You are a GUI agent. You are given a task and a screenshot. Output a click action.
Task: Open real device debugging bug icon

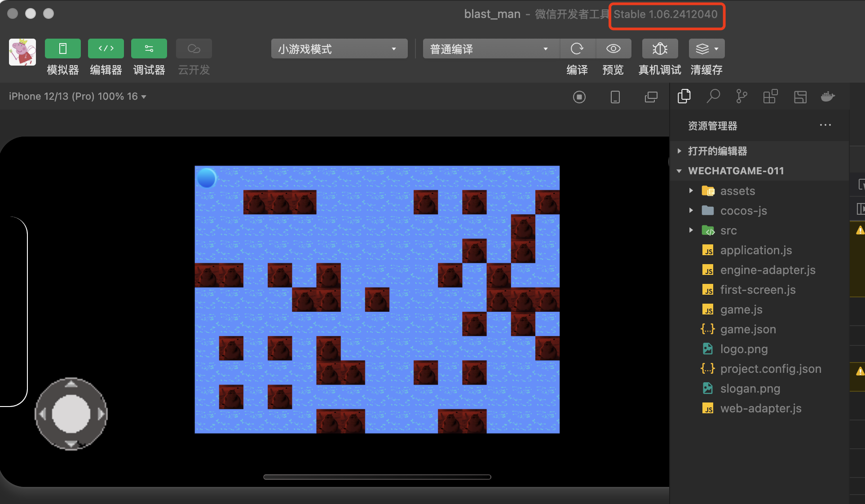click(x=660, y=49)
